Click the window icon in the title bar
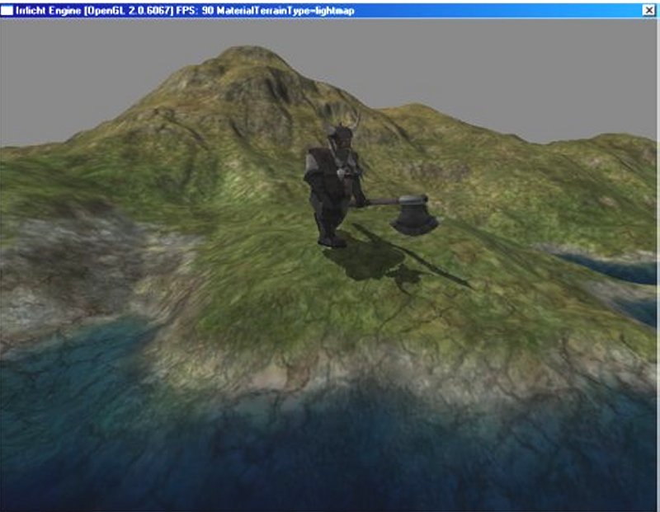 7,10
